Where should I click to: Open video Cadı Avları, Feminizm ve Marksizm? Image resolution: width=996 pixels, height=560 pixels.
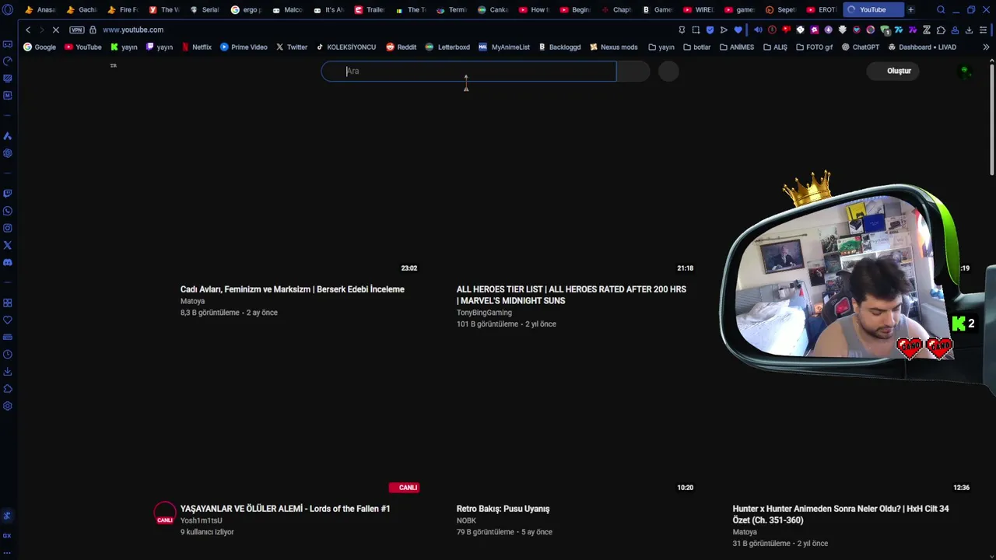click(x=293, y=289)
